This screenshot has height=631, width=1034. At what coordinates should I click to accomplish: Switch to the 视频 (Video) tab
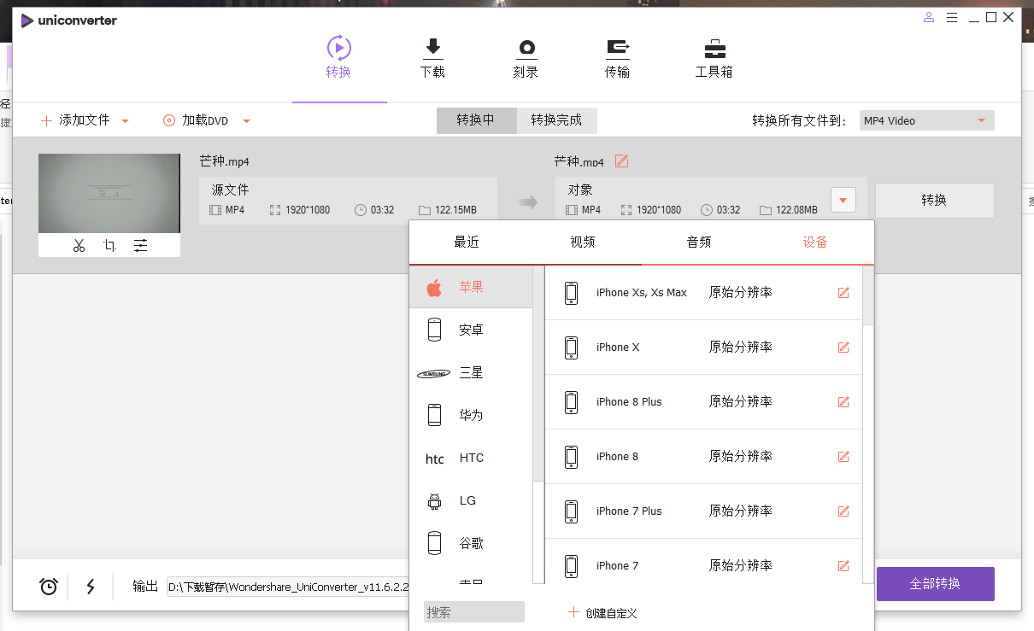(x=583, y=242)
